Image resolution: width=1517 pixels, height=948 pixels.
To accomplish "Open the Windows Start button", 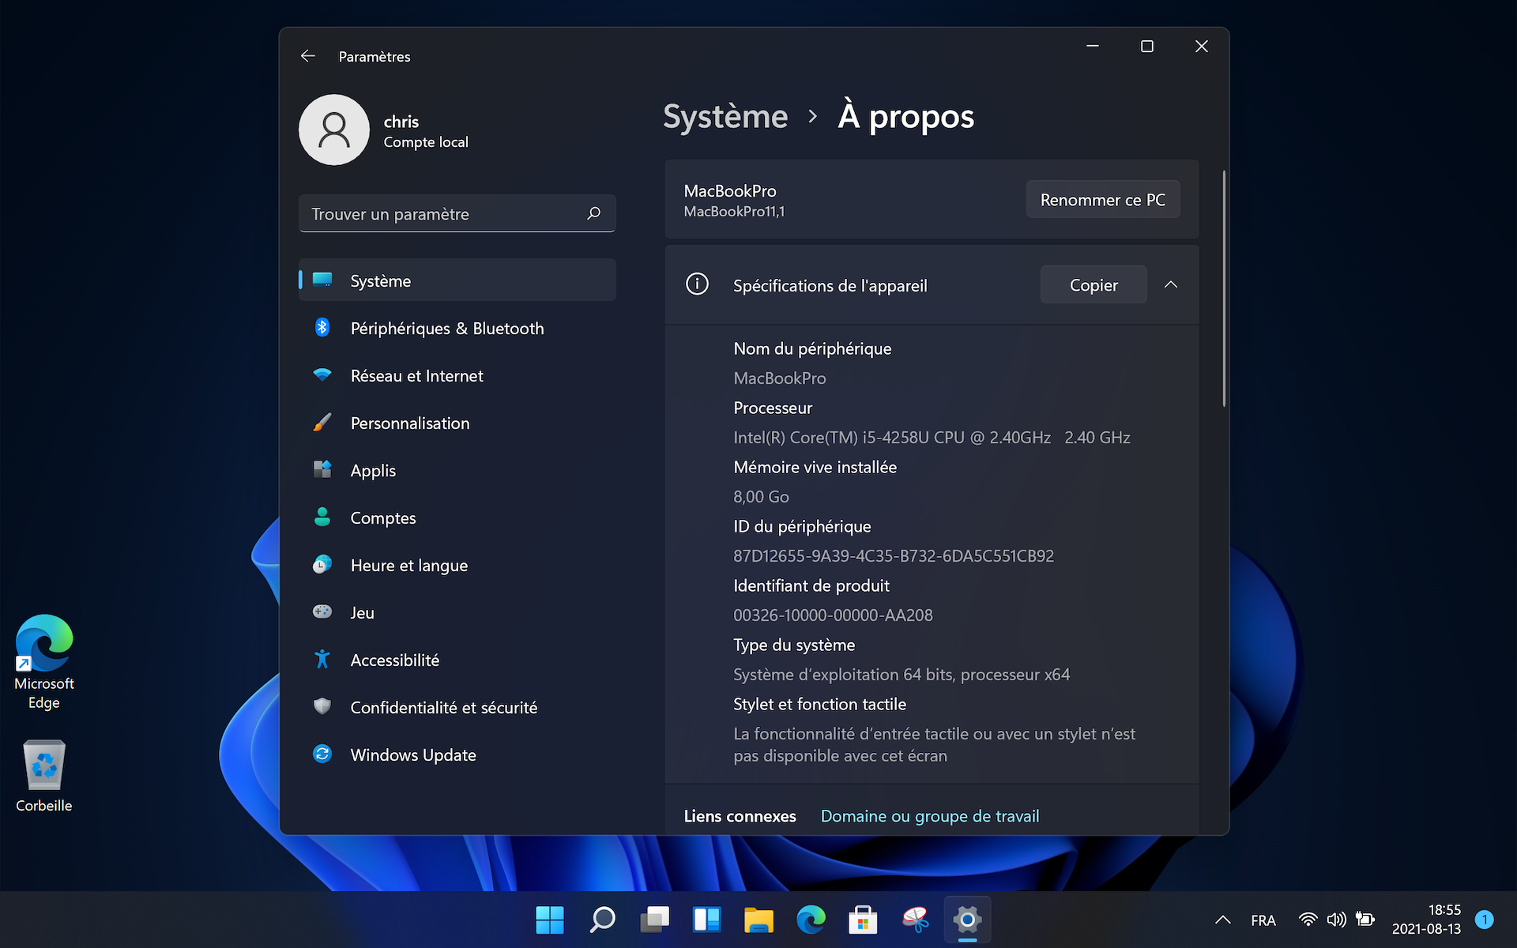I will [550, 920].
